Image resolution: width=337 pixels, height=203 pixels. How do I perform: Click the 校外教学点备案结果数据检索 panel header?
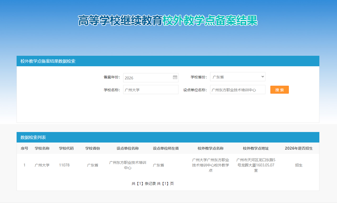168,61
